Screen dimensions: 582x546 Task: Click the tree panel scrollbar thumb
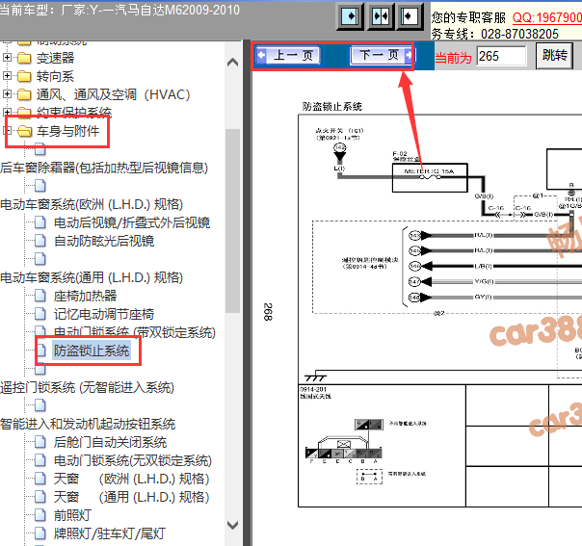233,221
